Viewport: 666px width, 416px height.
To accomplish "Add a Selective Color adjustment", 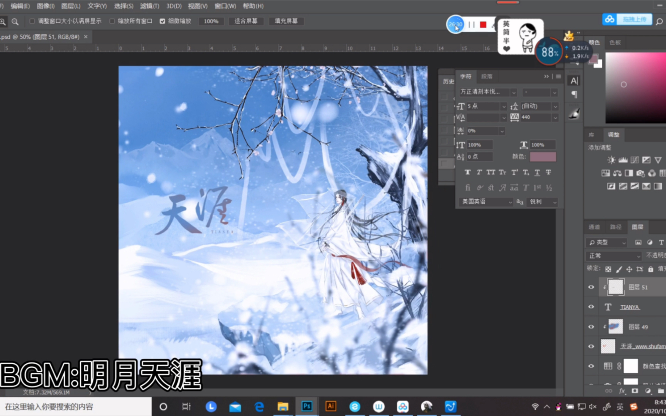I will [x=646, y=186].
